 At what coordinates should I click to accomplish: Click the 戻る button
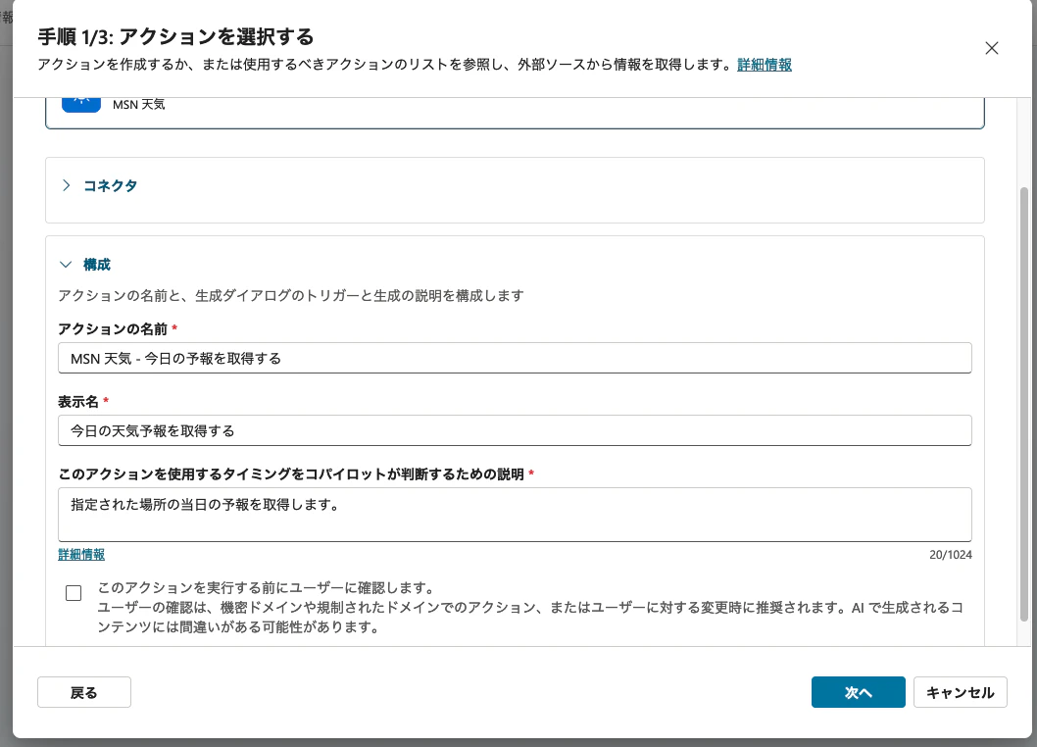coord(84,692)
